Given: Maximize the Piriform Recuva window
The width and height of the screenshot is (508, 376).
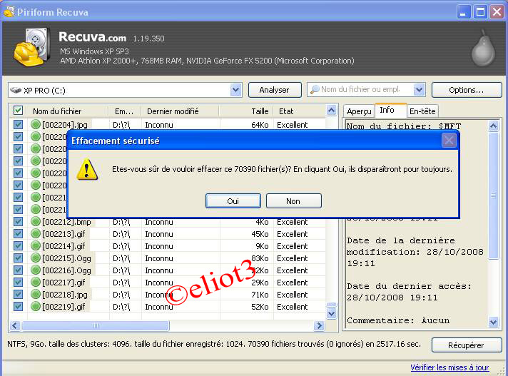Looking at the screenshot, I should [x=480, y=12].
